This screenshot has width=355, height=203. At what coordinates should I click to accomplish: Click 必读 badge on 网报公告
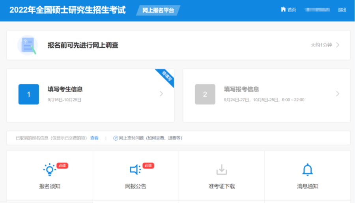point(148,166)
